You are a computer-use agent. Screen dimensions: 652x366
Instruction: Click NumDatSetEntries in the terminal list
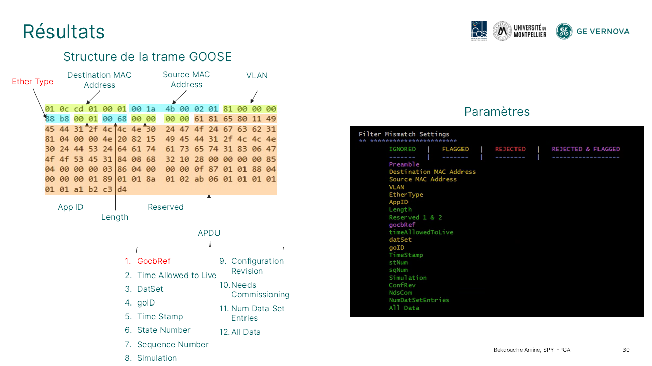pos(419,300)
